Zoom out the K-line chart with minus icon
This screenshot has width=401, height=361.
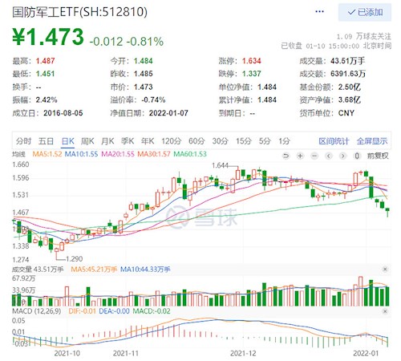coord(314,156)
